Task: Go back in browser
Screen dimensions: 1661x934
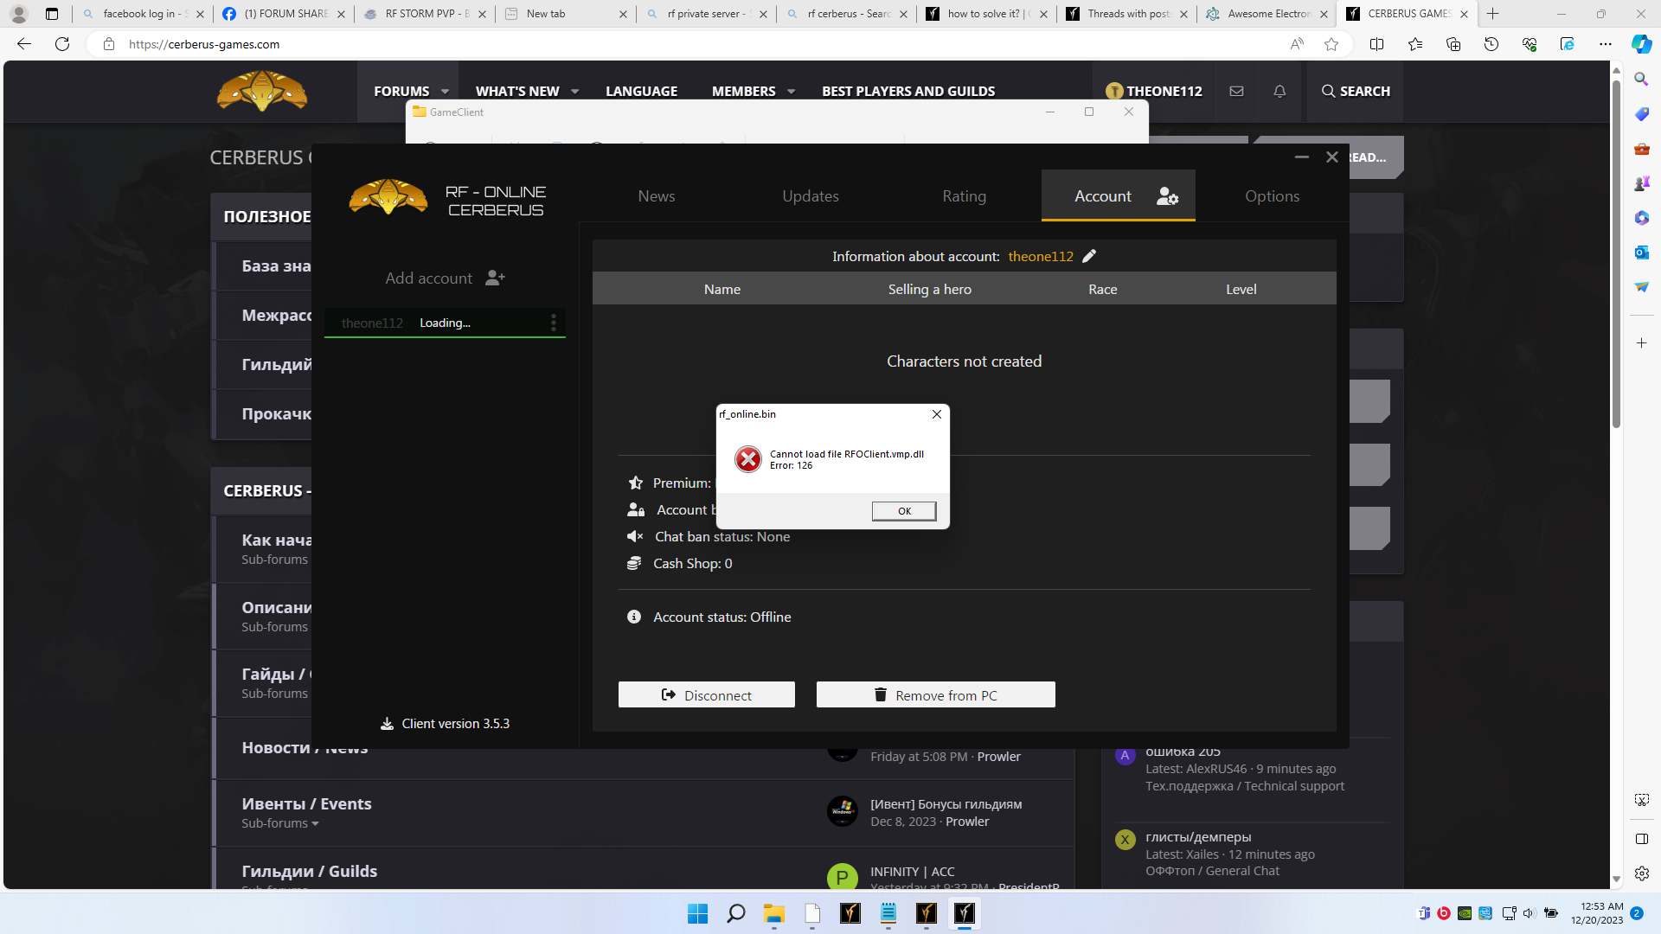Action: [24, 44]
